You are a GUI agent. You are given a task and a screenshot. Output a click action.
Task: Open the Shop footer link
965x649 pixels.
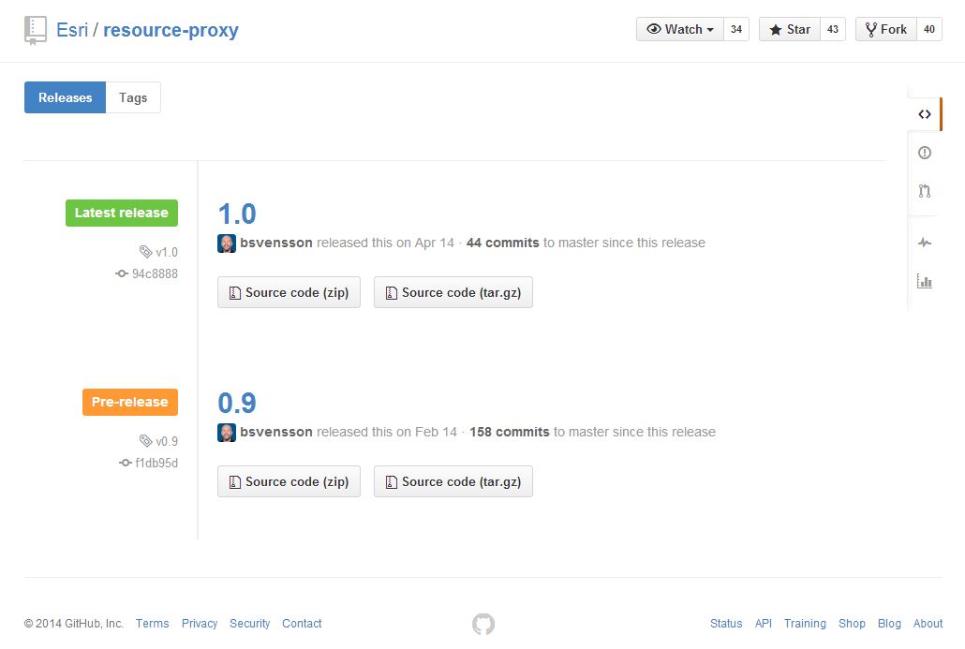[x=852, y=623]
